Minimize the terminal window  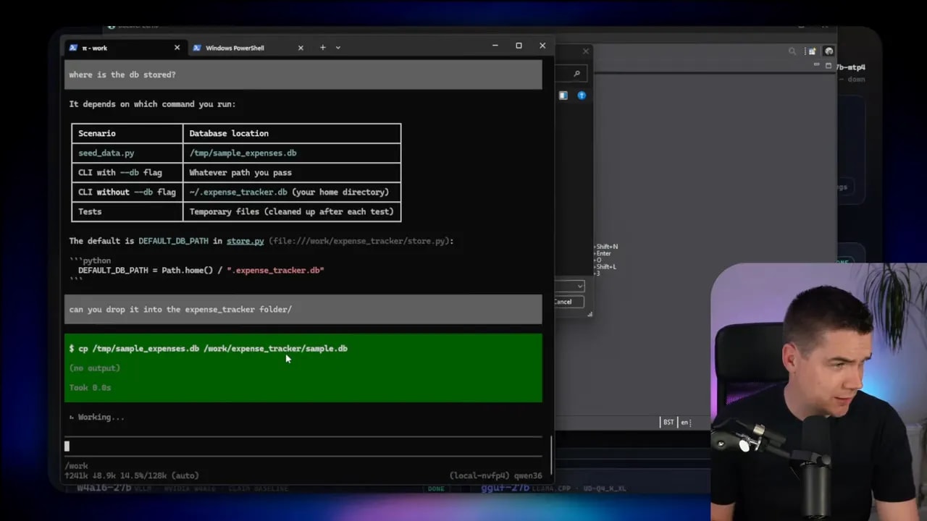pyautogui.click(x=495, y=46)
